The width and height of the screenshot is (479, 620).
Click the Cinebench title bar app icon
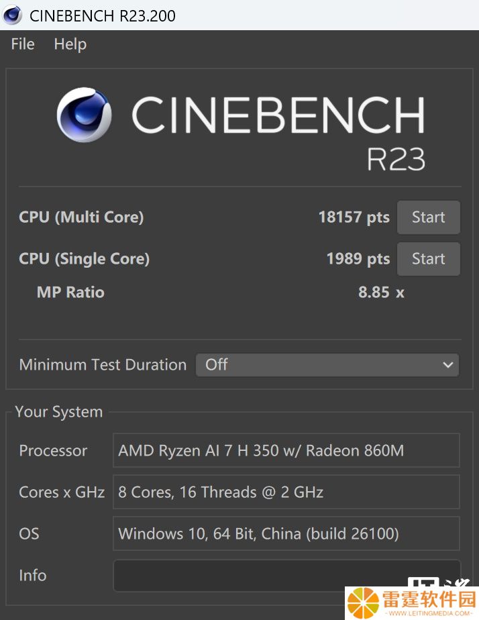(12, 15)
